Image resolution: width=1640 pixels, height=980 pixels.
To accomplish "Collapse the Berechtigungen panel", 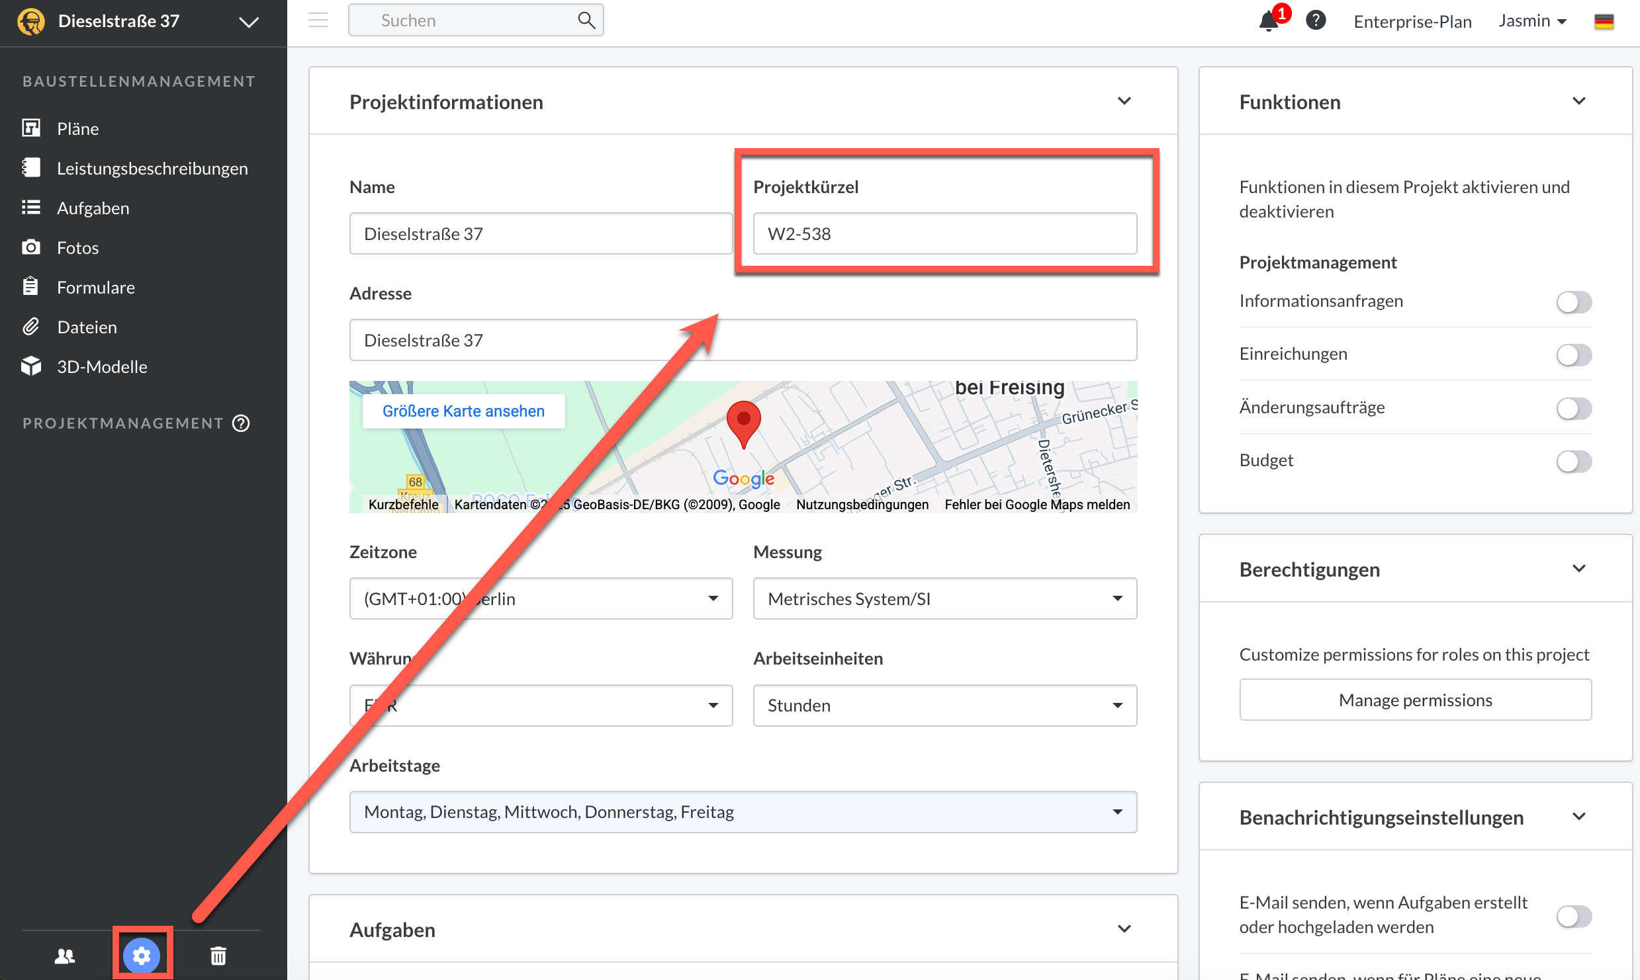I will coord(1579,569).
